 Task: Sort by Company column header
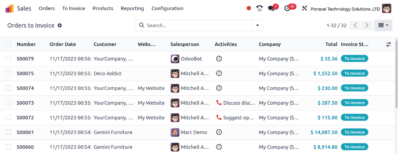[270, 44]
